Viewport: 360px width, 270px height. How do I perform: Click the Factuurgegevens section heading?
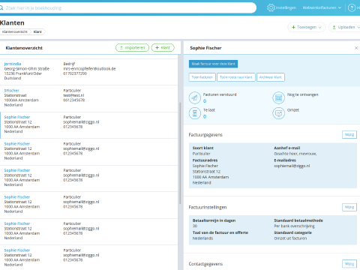pos(205,135)
